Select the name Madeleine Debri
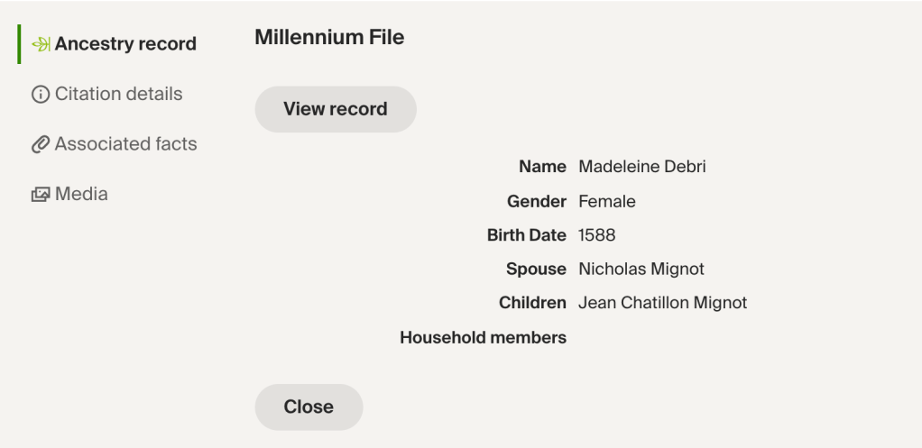The image size is (922, 448). tap(641, 167)
